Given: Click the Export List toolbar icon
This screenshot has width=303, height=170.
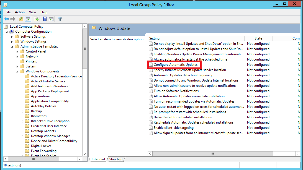Looking at the screenshot, I should coord(36,19).
